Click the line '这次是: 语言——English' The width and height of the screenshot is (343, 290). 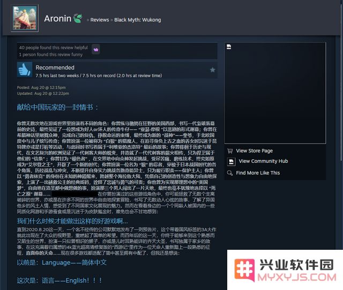59,280
